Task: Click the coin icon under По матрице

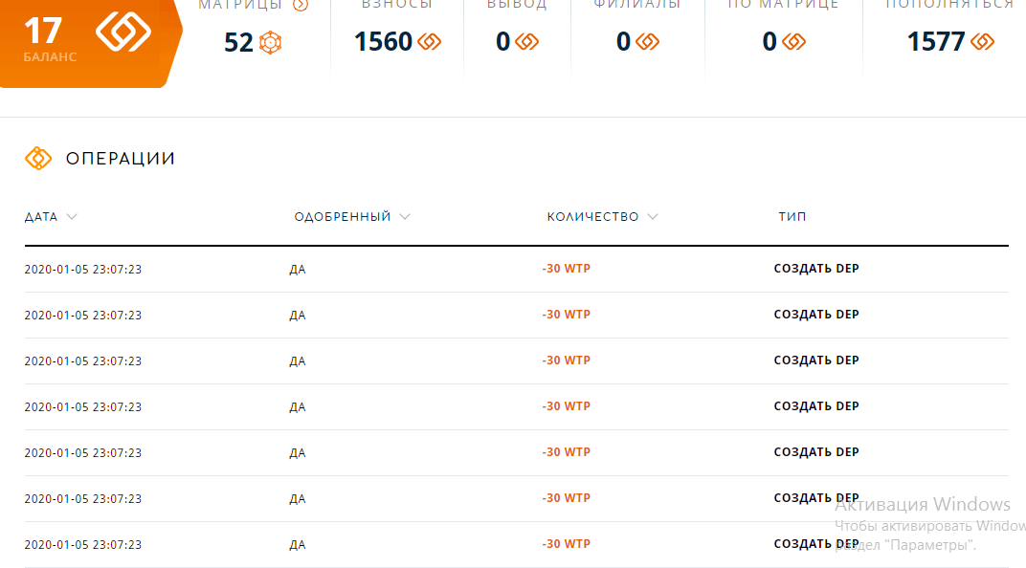Action: (x=793, y=42)
